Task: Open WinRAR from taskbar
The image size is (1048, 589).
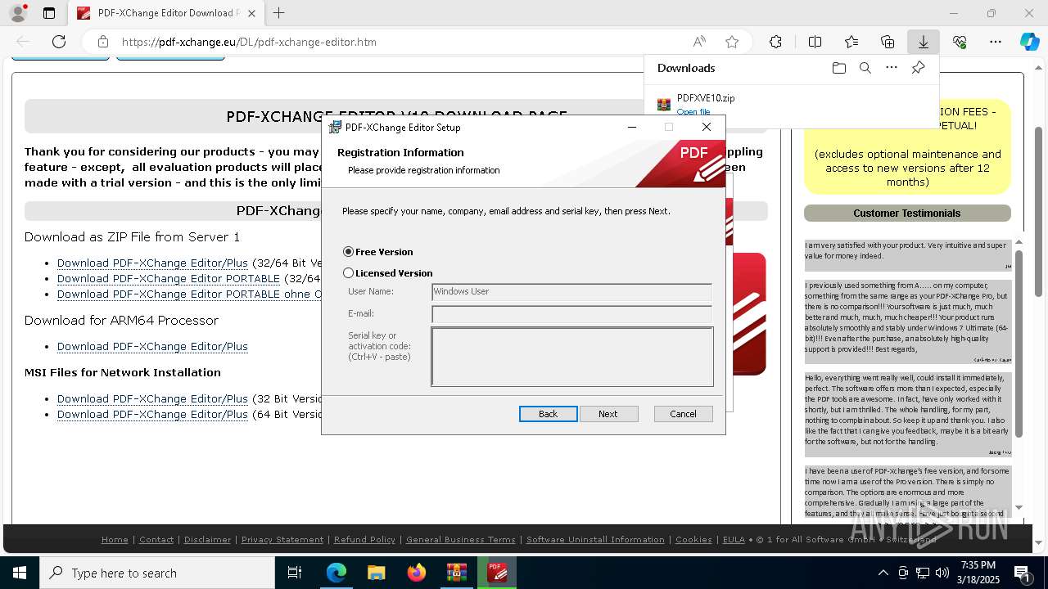Action: point(456,573)
